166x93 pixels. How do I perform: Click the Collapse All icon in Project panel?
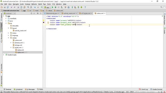(34, 13)
